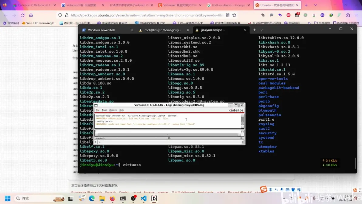Click the red ABP adblock extension icon
Screen dimensions: 362x204
pyautogui.click(x=288, y=15)
